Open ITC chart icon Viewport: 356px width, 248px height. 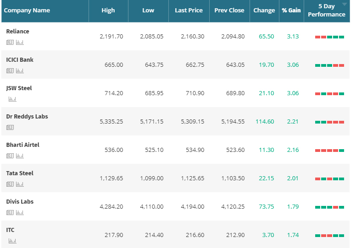coord(12,241)
